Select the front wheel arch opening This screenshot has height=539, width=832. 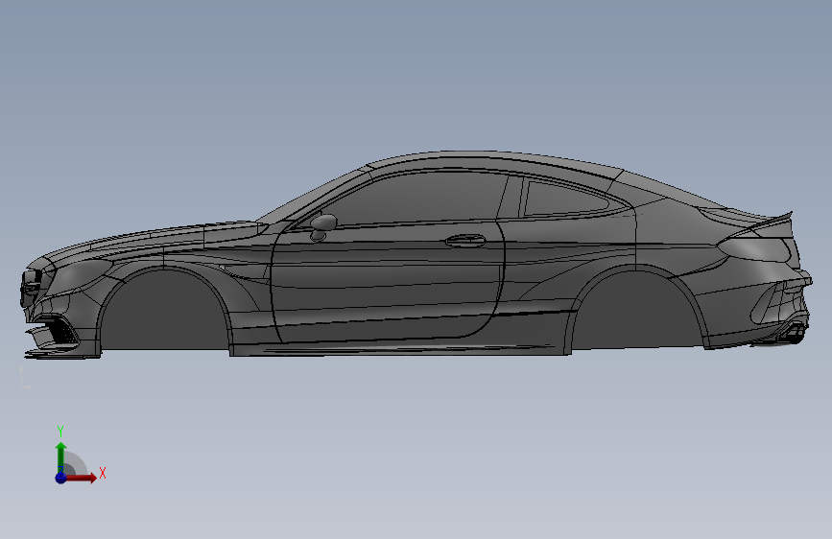click(164, 314)
